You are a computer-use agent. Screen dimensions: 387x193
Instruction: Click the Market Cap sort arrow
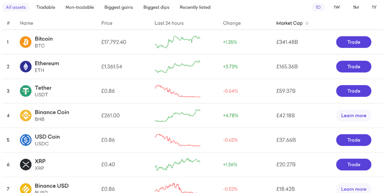pyautogui.click(x=307, y=23)
